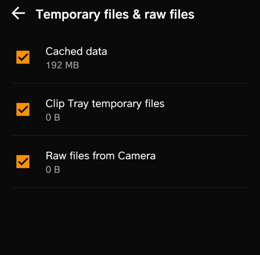
Task: Click the word Temporary in the header
Action: tap(68, 15)
